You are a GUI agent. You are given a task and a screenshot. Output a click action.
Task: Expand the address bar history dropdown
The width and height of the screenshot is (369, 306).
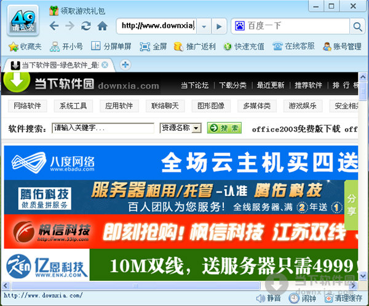pyautogui.click(x=204, y=26)
